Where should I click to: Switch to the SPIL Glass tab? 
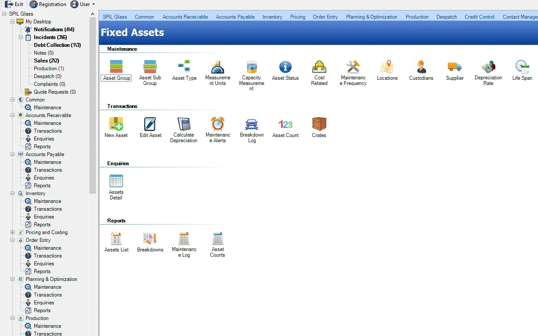coord(115,17)
